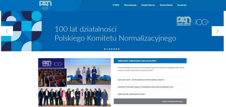Open the O PKN menu
This screenshot has width=226, height=107.
pos(116,5)
